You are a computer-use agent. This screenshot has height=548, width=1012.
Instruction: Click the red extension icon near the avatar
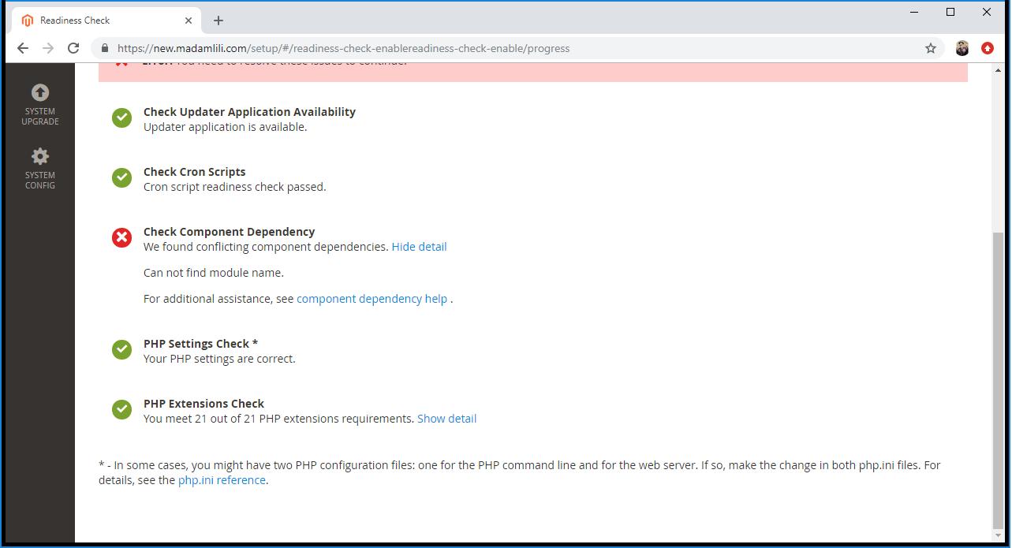tap(987, 48)
